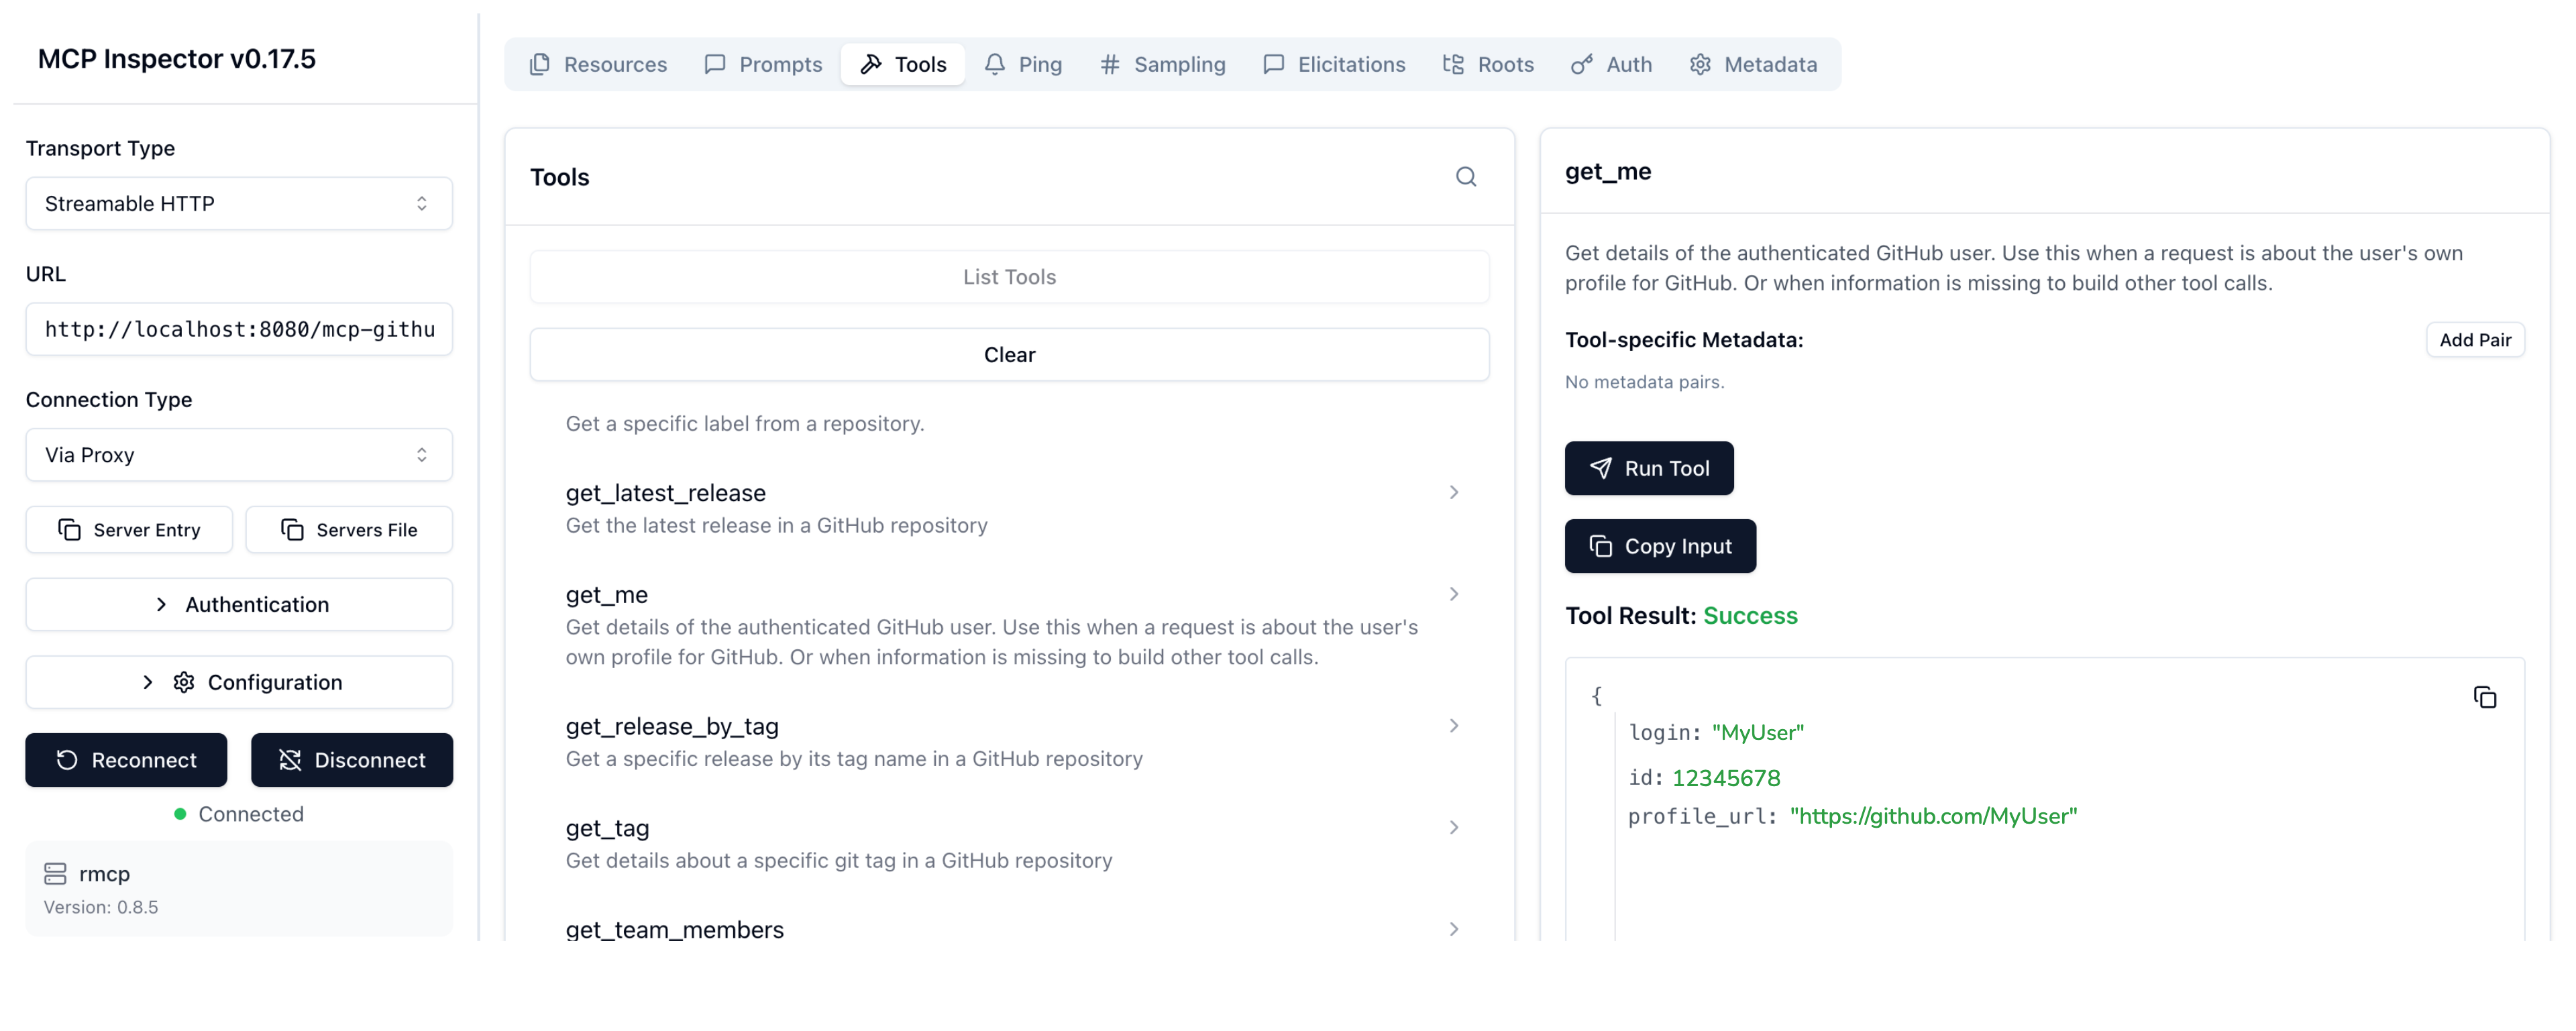Click the Clear button in Tools list

coord(1008,355)
